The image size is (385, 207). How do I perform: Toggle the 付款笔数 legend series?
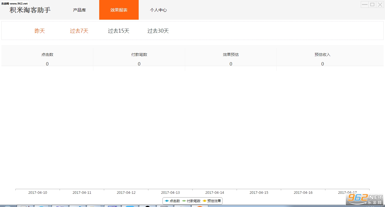pyautogui.click(x=191, y=201)
